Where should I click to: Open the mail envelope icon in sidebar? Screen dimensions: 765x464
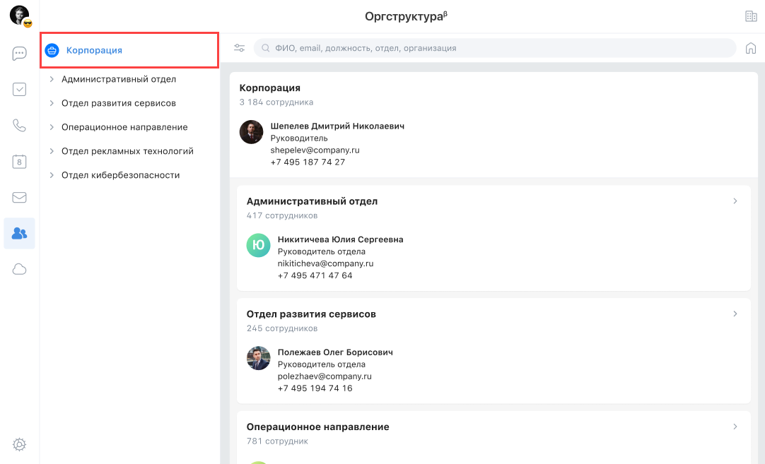pyautogui.click(x=20, y=198)
